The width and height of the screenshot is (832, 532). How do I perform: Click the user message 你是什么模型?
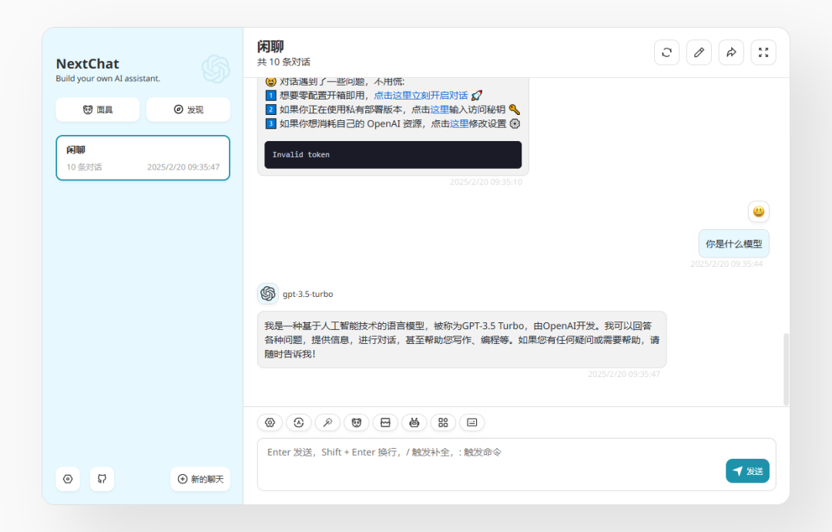[734, 244]
